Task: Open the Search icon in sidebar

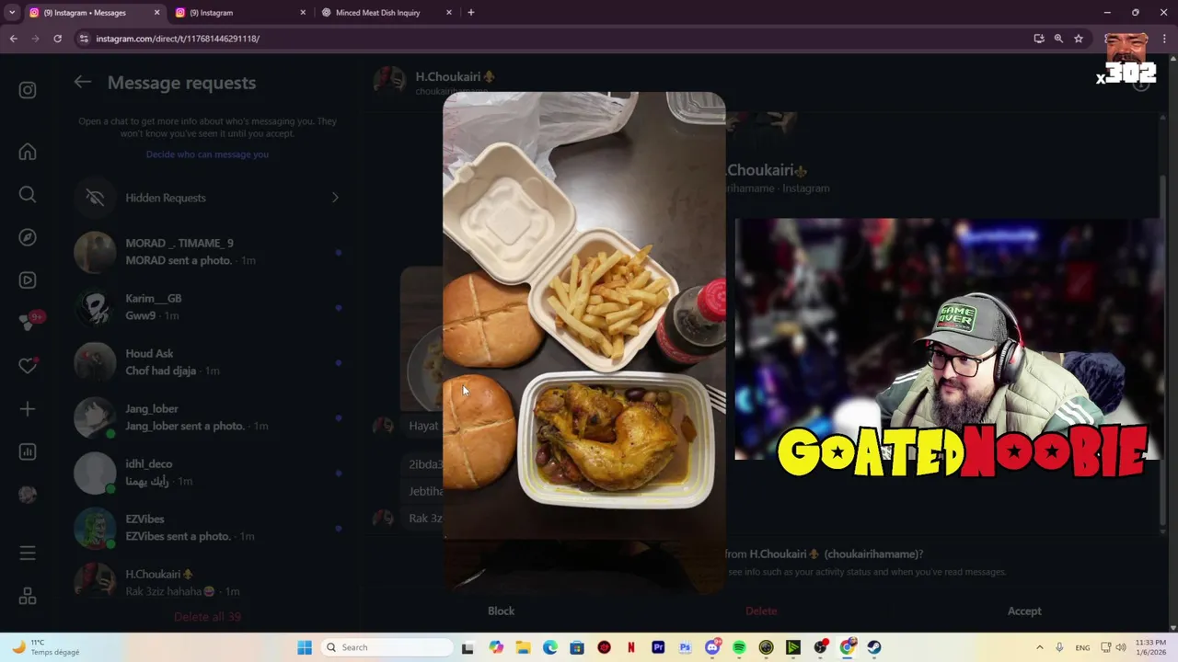Action: 28,194
